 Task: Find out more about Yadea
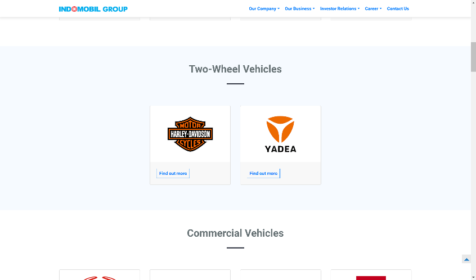coord(263,174)
